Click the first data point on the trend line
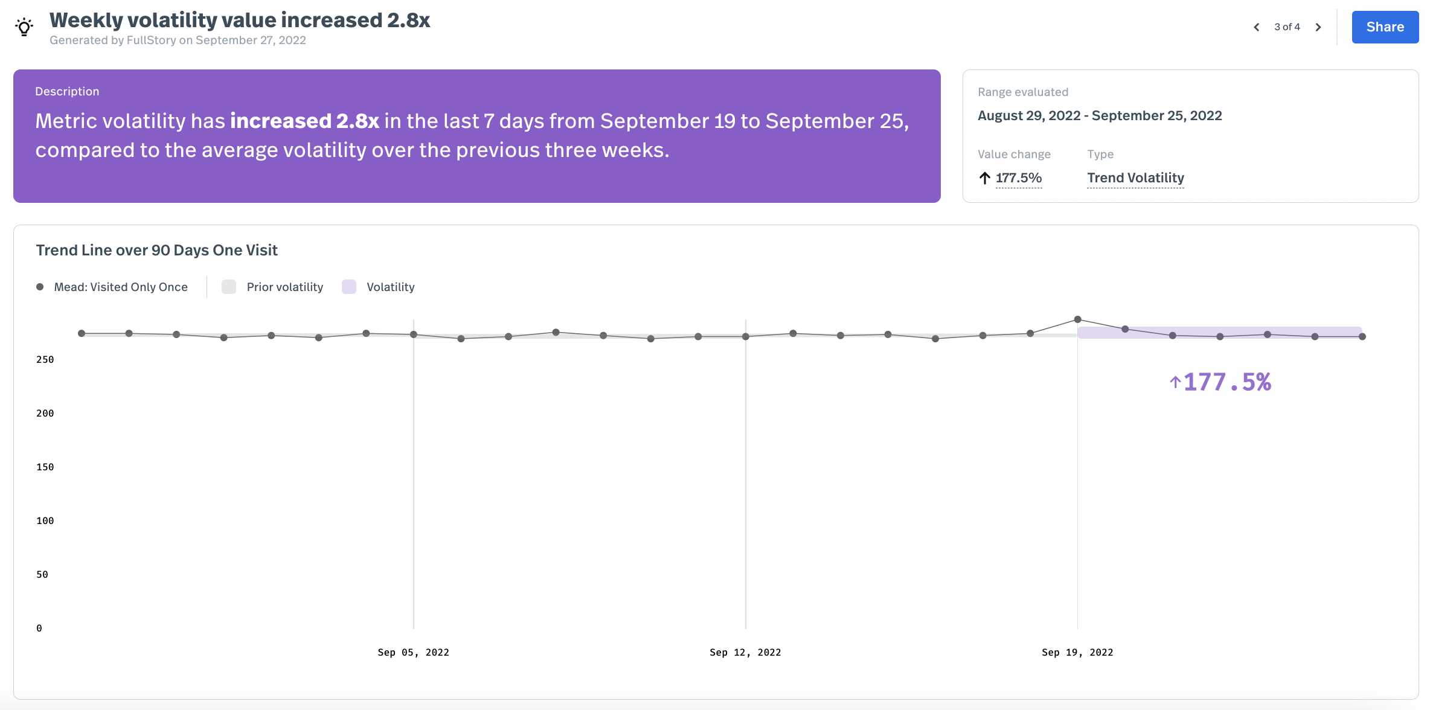 point(82,333)
